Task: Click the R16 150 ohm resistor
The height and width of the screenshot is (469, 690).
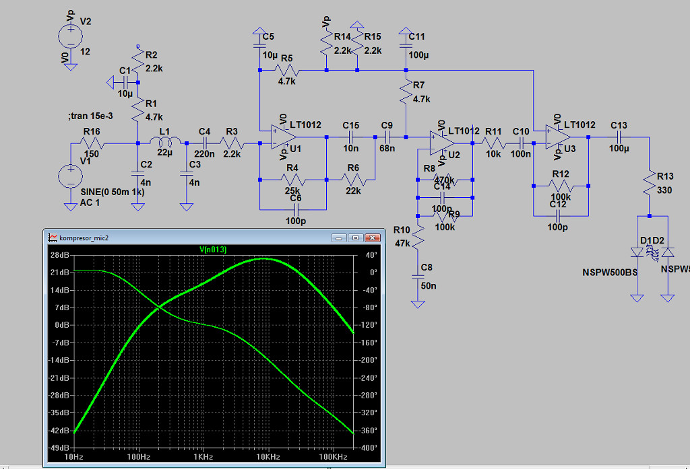Action: (91, 143)
